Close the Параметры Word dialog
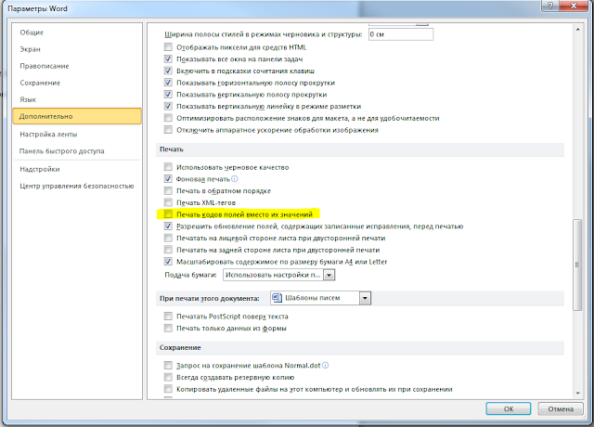594x427 pixels. tap(574, 6)
